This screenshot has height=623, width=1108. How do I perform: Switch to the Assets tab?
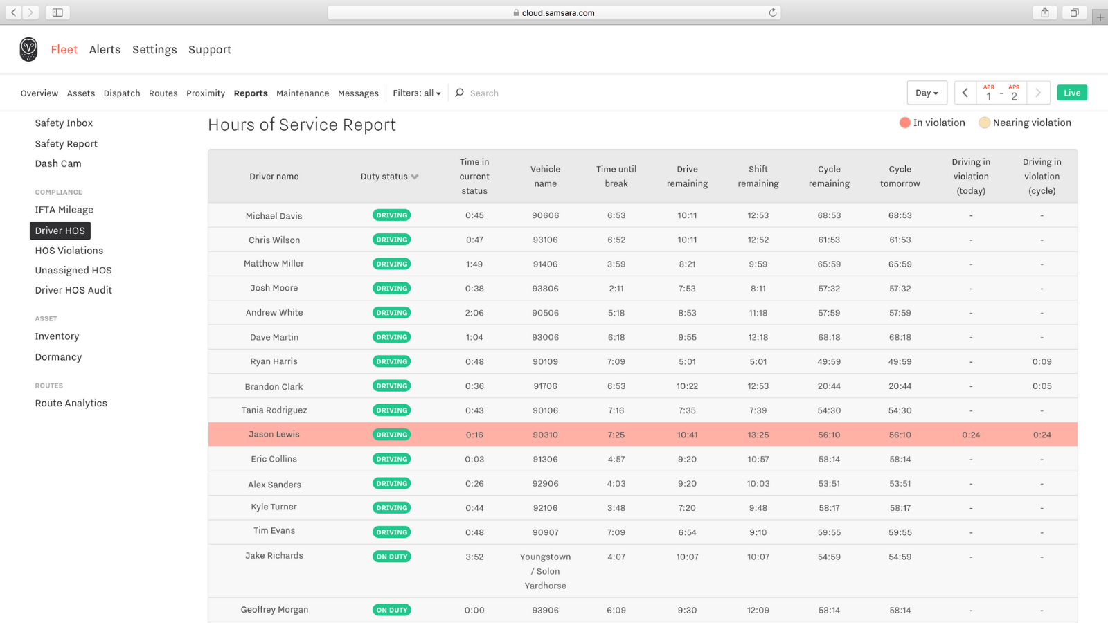[81, 93]
